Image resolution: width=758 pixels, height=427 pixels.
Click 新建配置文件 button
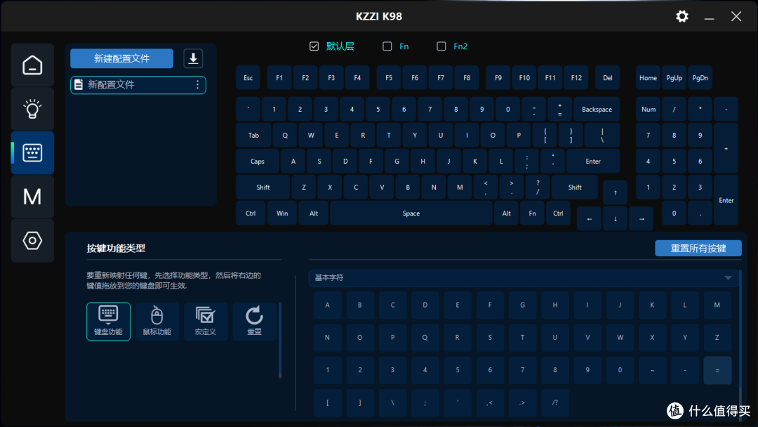pos(122,58)
